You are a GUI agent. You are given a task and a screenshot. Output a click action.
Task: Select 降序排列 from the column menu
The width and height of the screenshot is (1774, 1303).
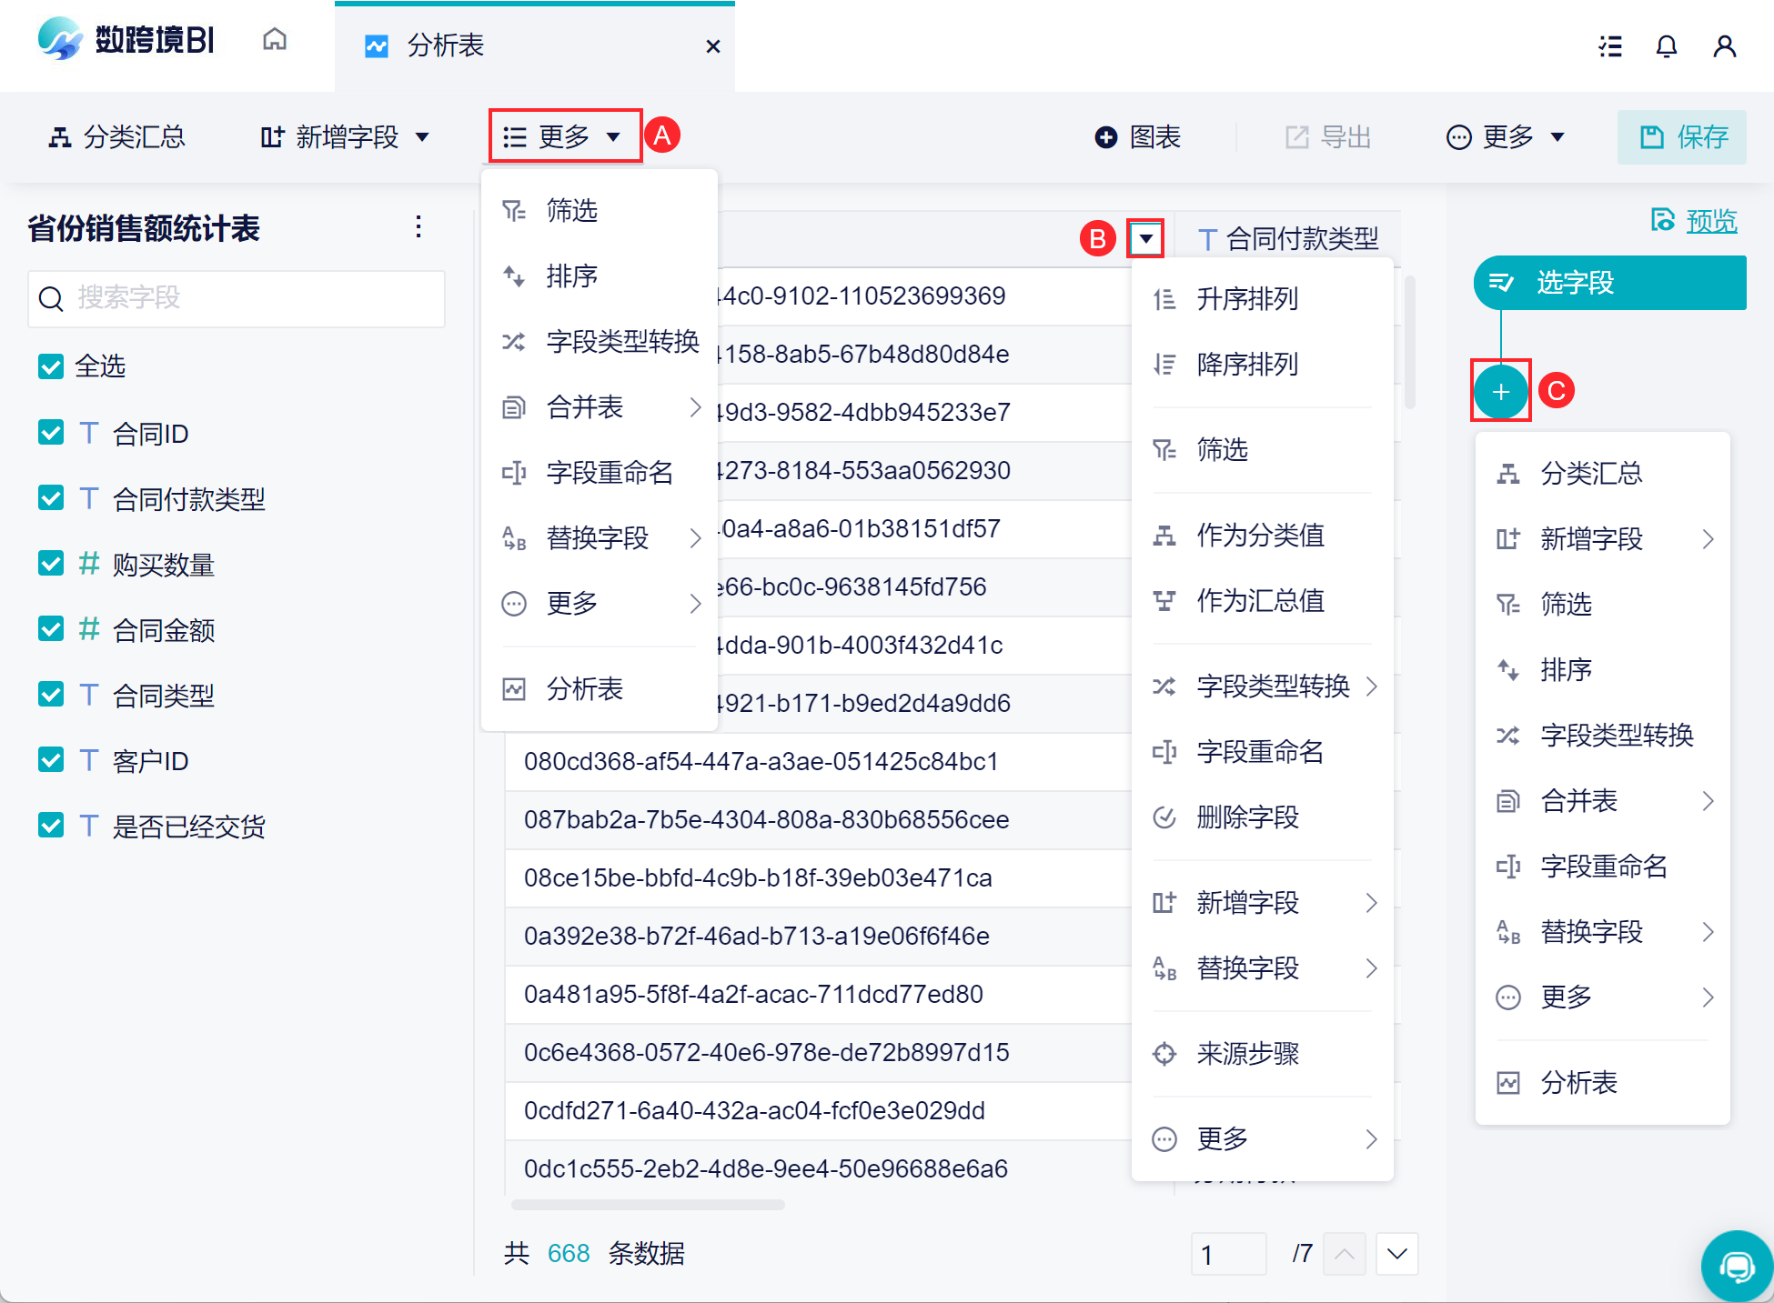[x=1246, y=365]
